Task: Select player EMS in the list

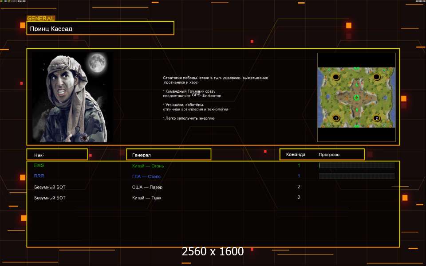Action: click(39, 165)
